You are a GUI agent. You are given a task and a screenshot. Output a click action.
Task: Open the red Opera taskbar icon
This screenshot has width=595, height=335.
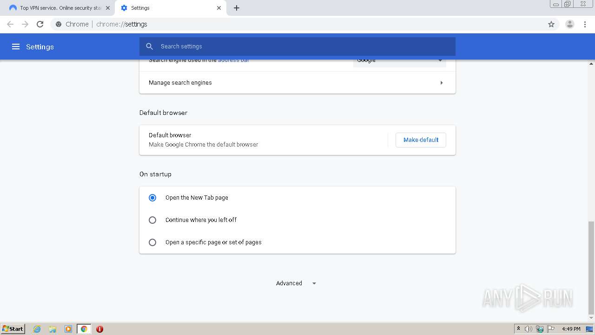click(x=99, y=329)
